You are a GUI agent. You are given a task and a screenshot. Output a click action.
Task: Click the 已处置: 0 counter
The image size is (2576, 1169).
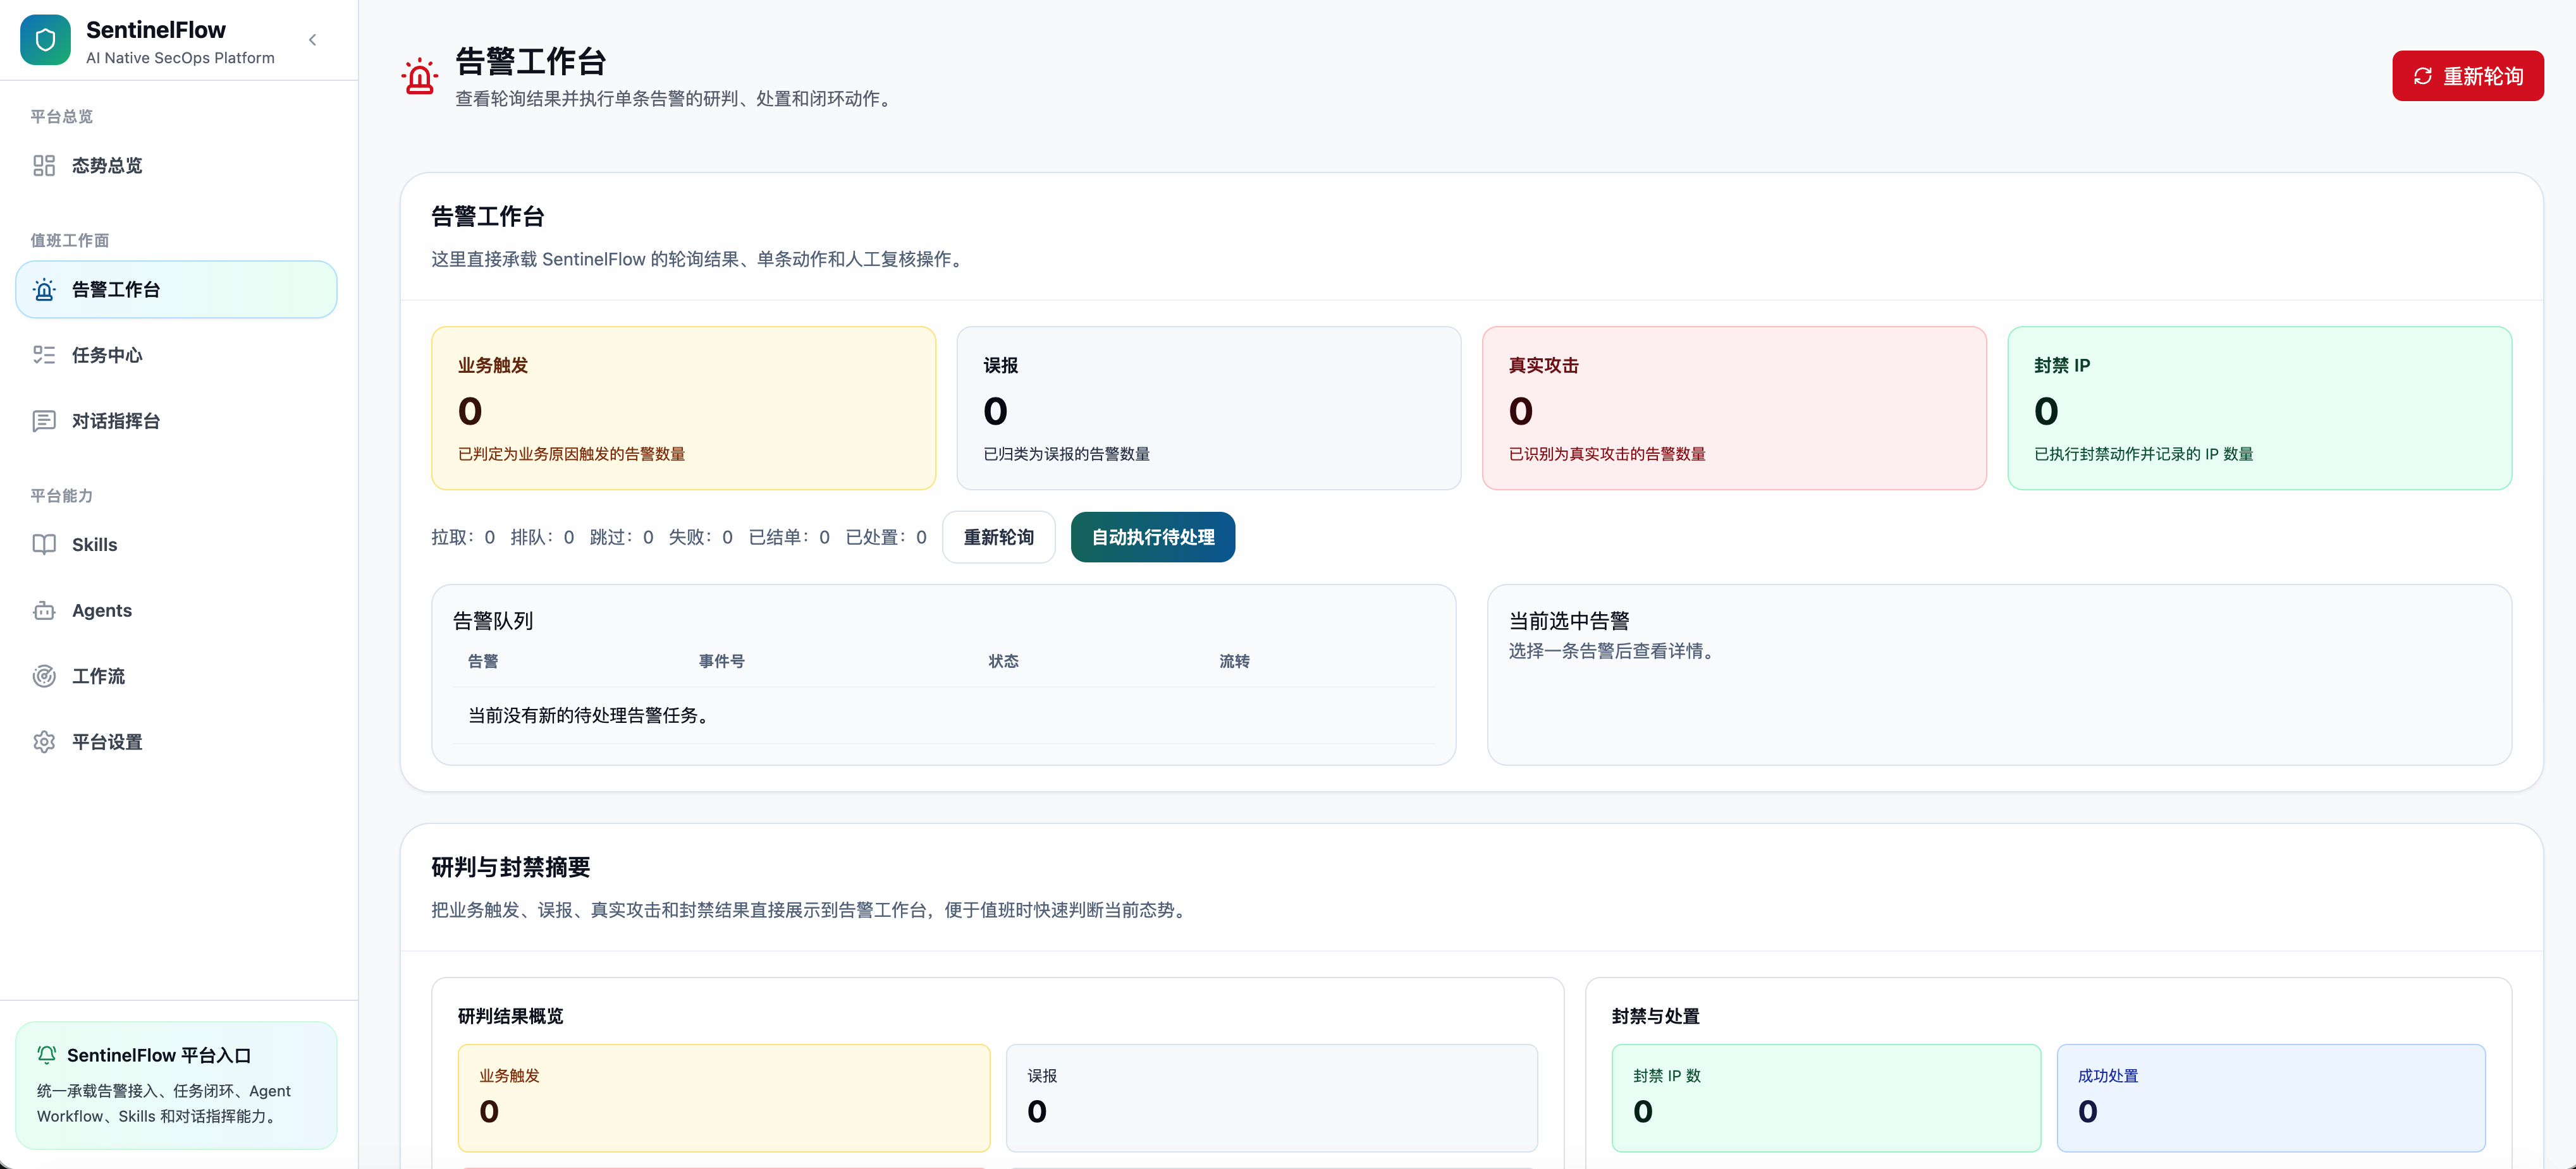point(887,538)
